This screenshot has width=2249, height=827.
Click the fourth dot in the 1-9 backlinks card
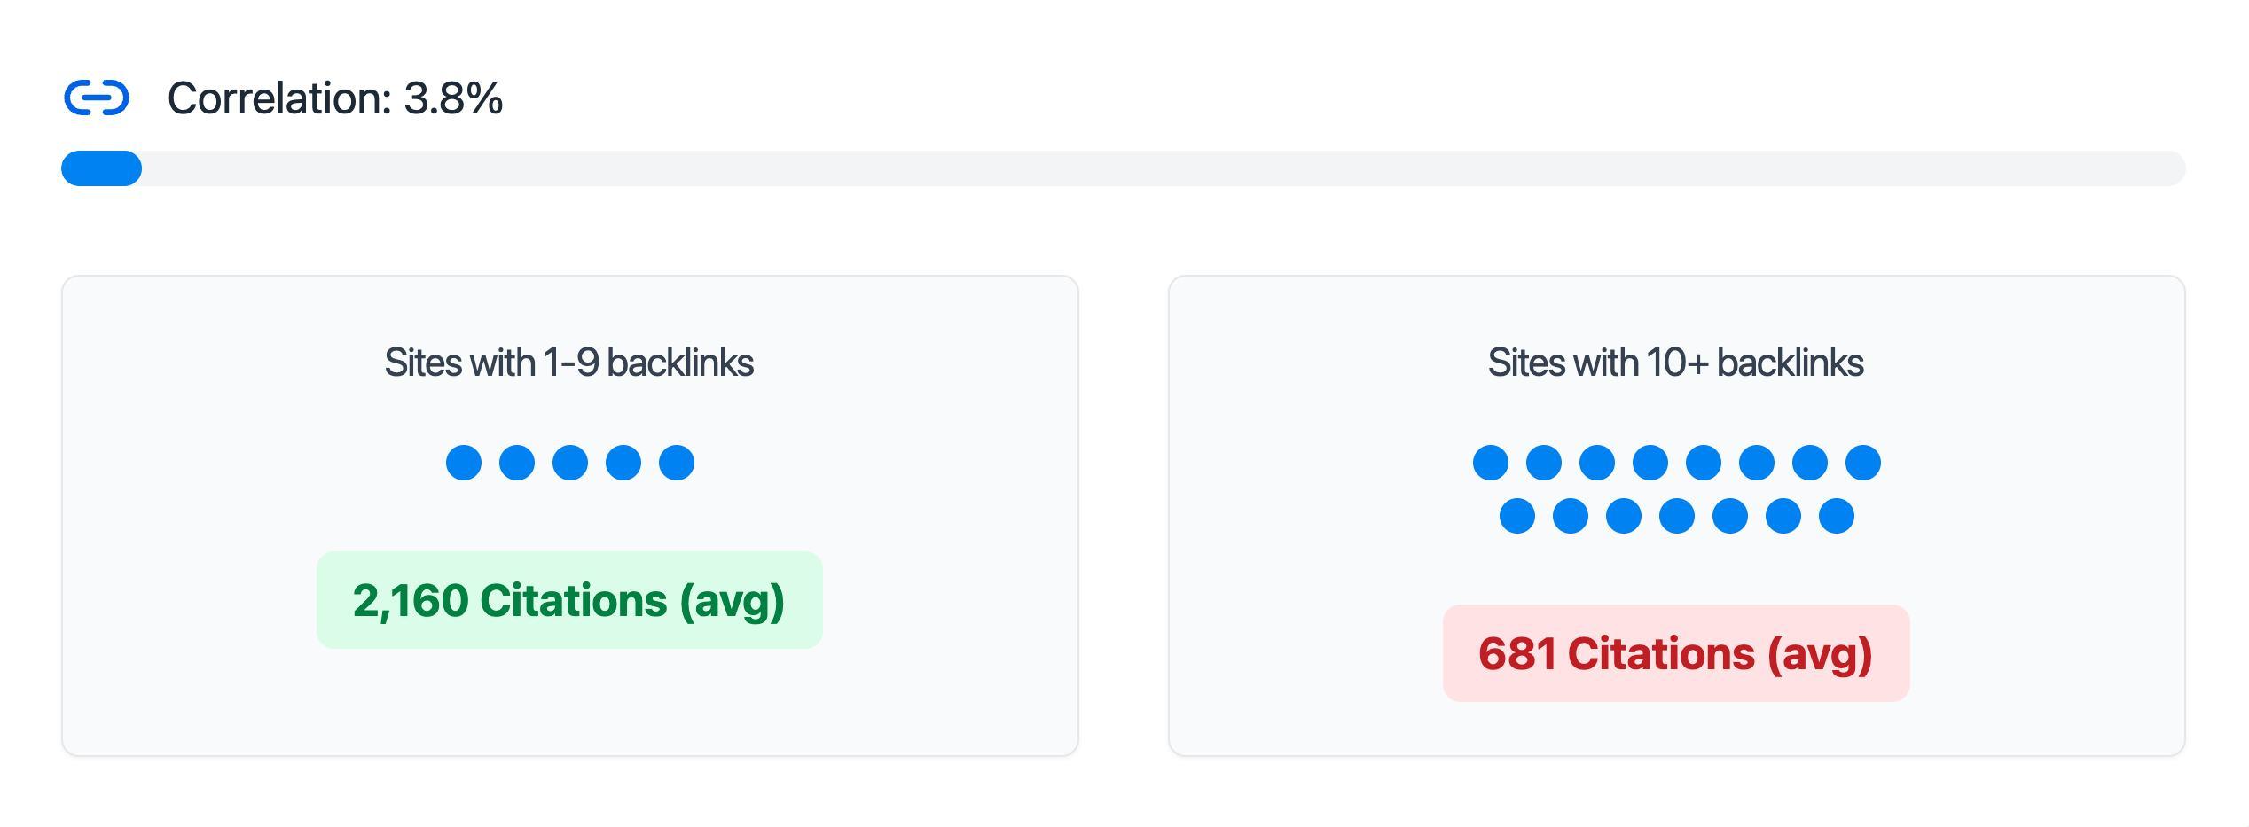(623, 463)
